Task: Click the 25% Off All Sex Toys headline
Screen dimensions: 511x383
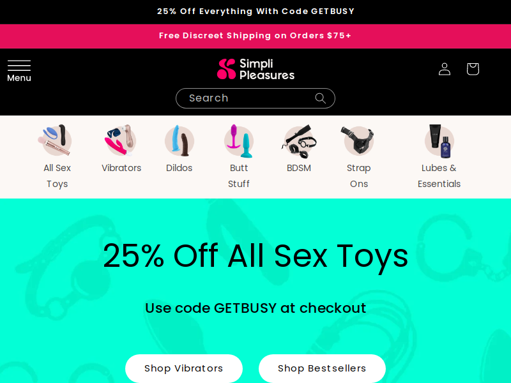Action: tap(256, 257)
